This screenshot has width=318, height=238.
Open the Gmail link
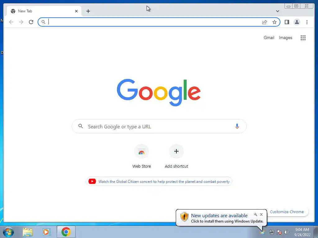[x=269, y=37]
